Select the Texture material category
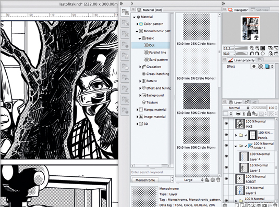This screenshot has height=207, width=279. coord(152,102)
